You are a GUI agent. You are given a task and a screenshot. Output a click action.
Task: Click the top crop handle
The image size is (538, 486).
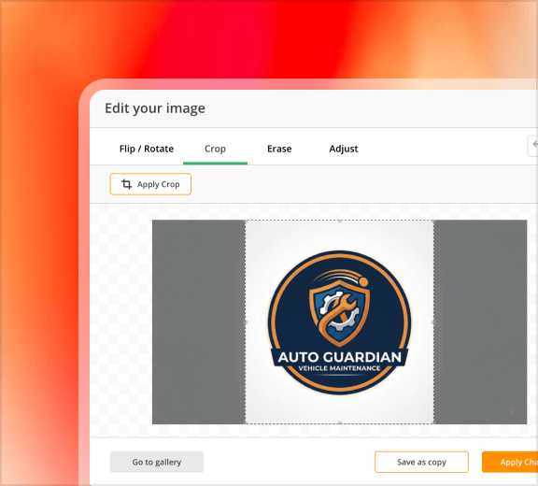(x=340, y=221)
